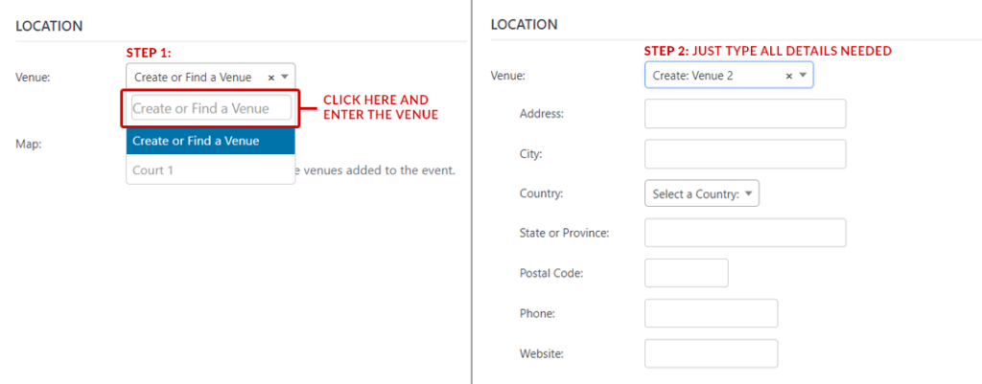Image resolution: width=982 pixels, height=384 pixels.
Task: Click the "Country:" field label
Action: click(x=542, y=193)
